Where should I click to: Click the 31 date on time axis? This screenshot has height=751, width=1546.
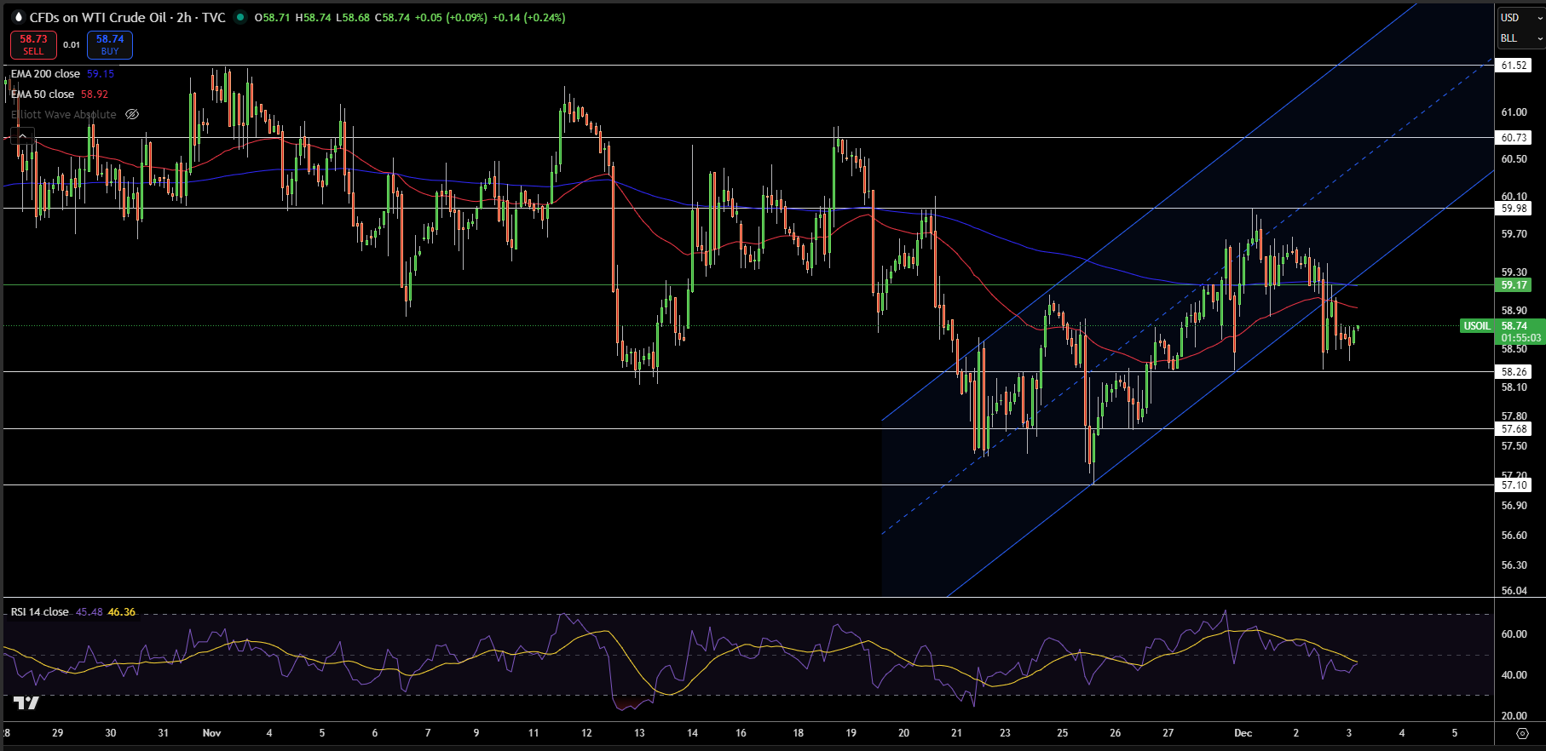click(164, 732)
